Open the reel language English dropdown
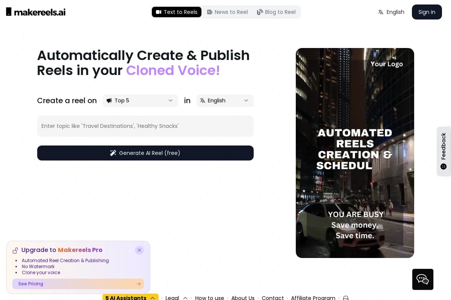The width and height of the screenshot is (451, 300). (225, 100)
